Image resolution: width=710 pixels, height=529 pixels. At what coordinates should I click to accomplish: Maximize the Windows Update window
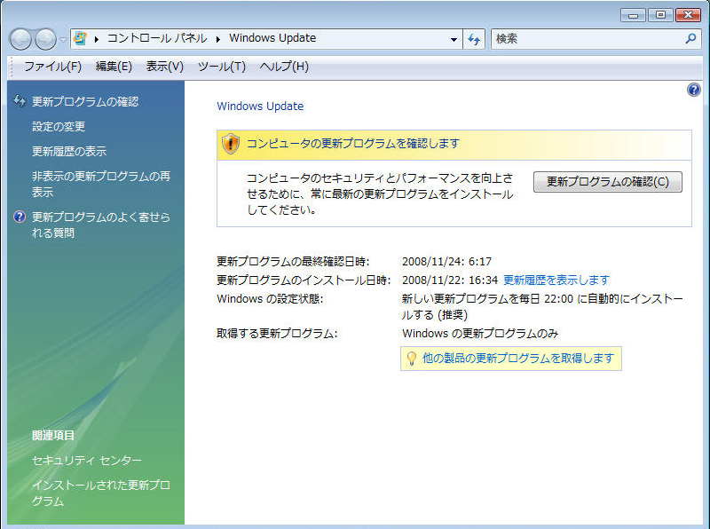(660, 15)
